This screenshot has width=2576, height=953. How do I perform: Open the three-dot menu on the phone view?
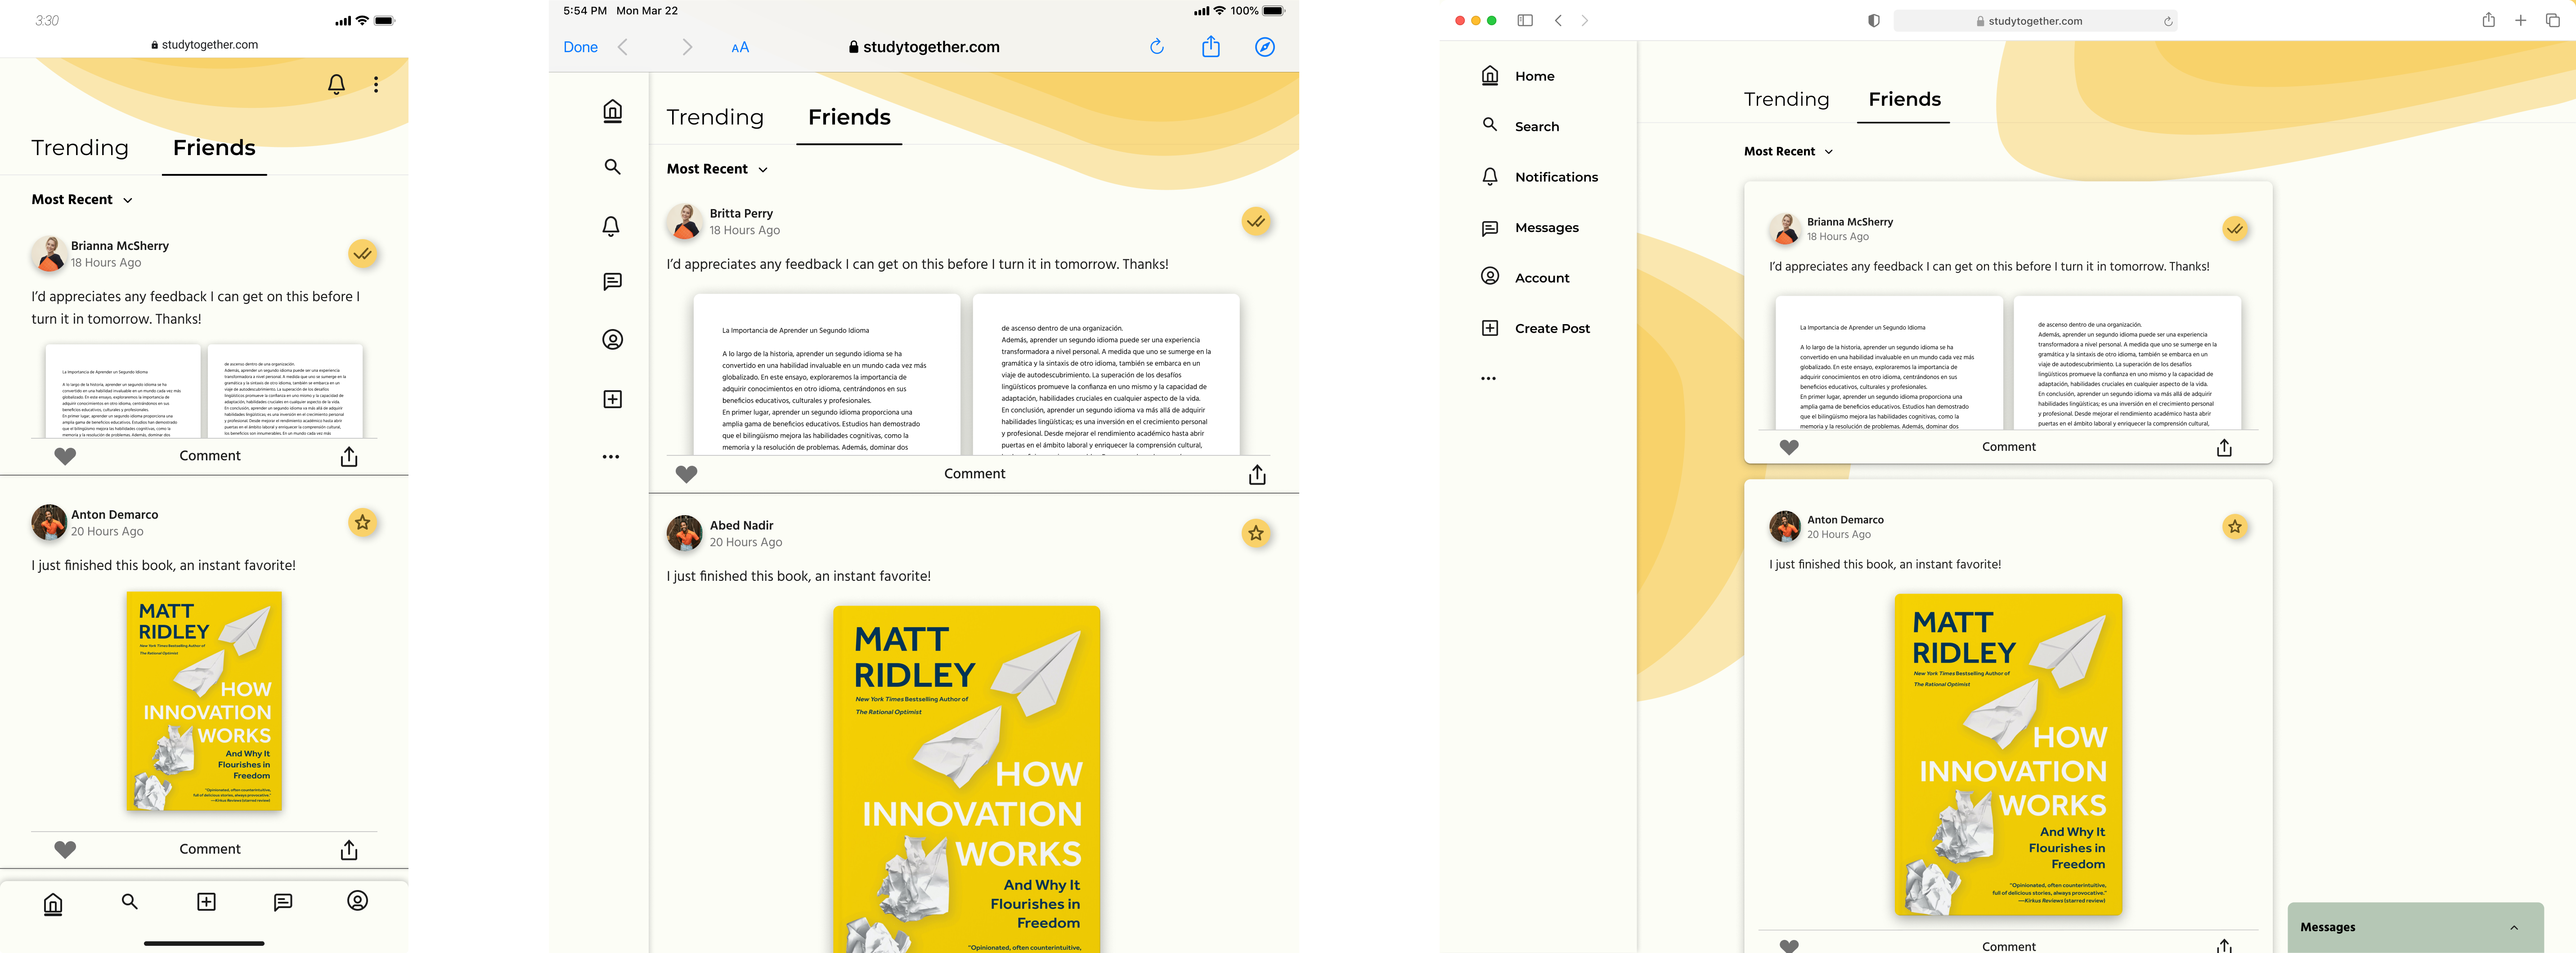(376, 85)
